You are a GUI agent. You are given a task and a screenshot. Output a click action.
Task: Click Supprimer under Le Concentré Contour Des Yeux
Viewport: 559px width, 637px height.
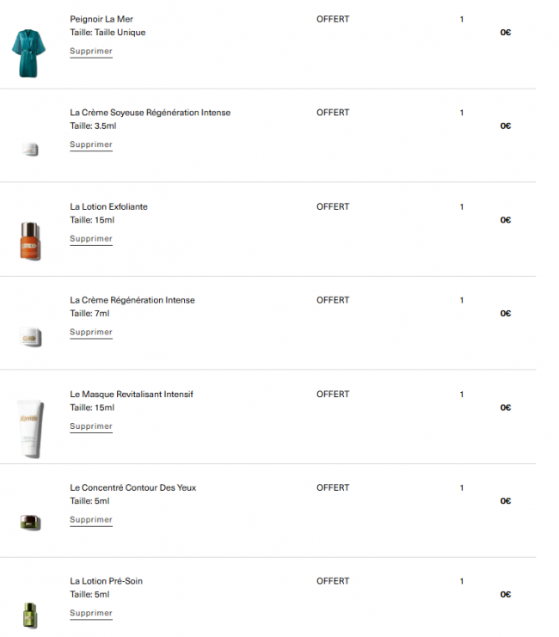coord(91,519)
